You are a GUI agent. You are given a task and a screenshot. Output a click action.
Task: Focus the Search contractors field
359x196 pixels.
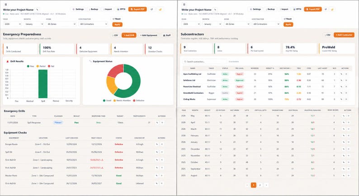pyautogui.click(x=204, y=61)
